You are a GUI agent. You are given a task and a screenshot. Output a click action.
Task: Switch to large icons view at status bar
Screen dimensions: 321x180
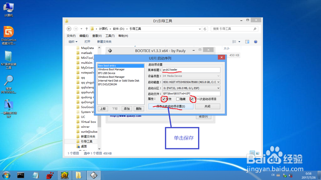257,153
